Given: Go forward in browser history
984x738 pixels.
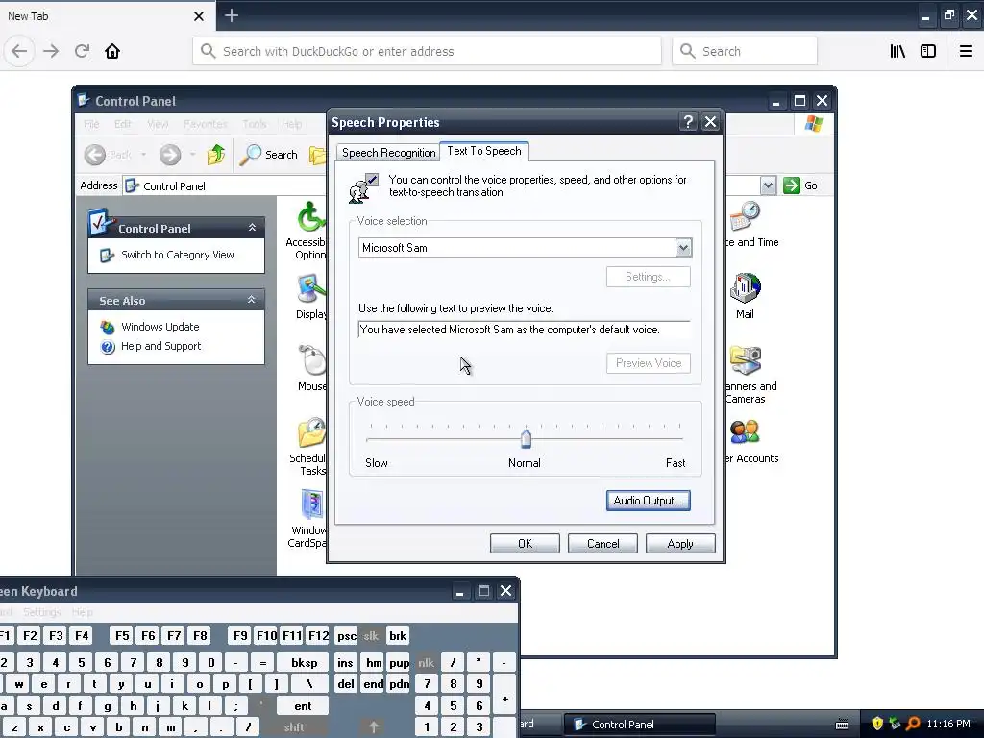Looking at the screenshot, I should point(51,51).
